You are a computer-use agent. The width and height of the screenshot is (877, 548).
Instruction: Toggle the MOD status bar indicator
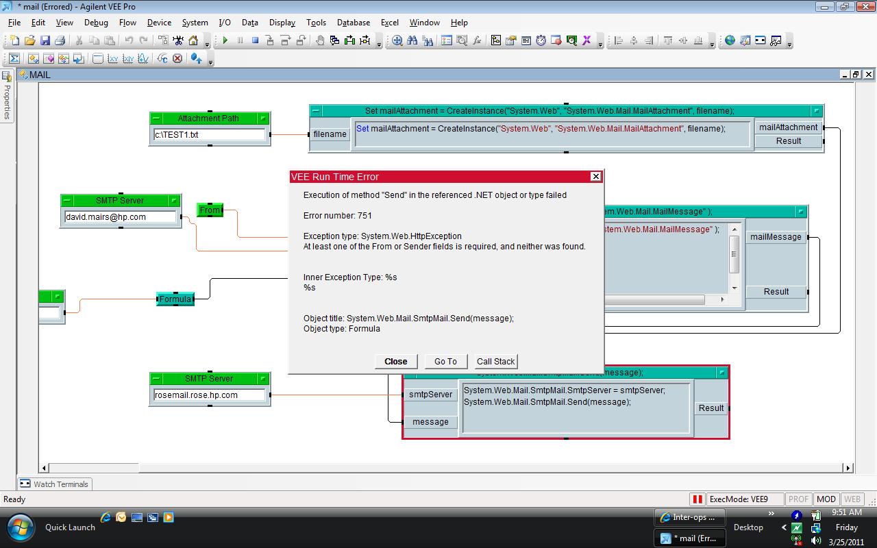click(x=826, y=499)
